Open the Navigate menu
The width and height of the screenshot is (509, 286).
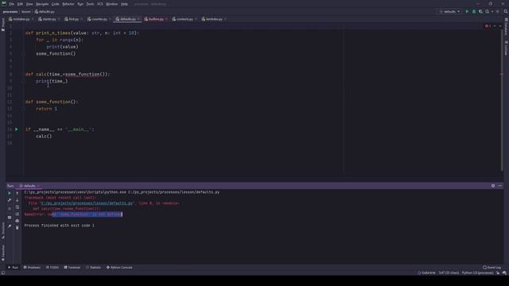42,4
